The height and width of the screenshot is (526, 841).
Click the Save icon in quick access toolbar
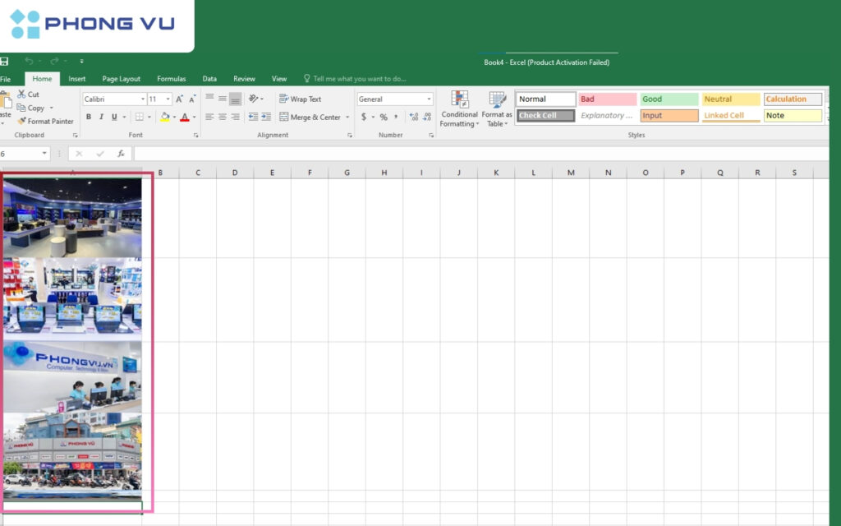point(4,61)
